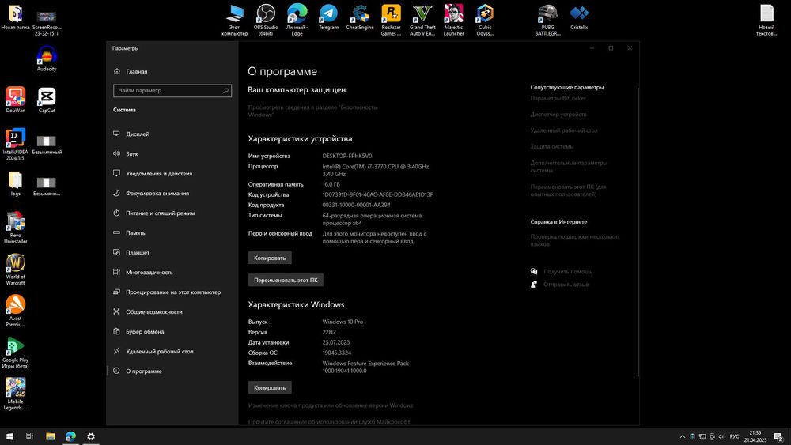Open File Explorer from the taskbar
Image resolution: width=791 pixels, height=445 pixels.
(x=51, y=436)
